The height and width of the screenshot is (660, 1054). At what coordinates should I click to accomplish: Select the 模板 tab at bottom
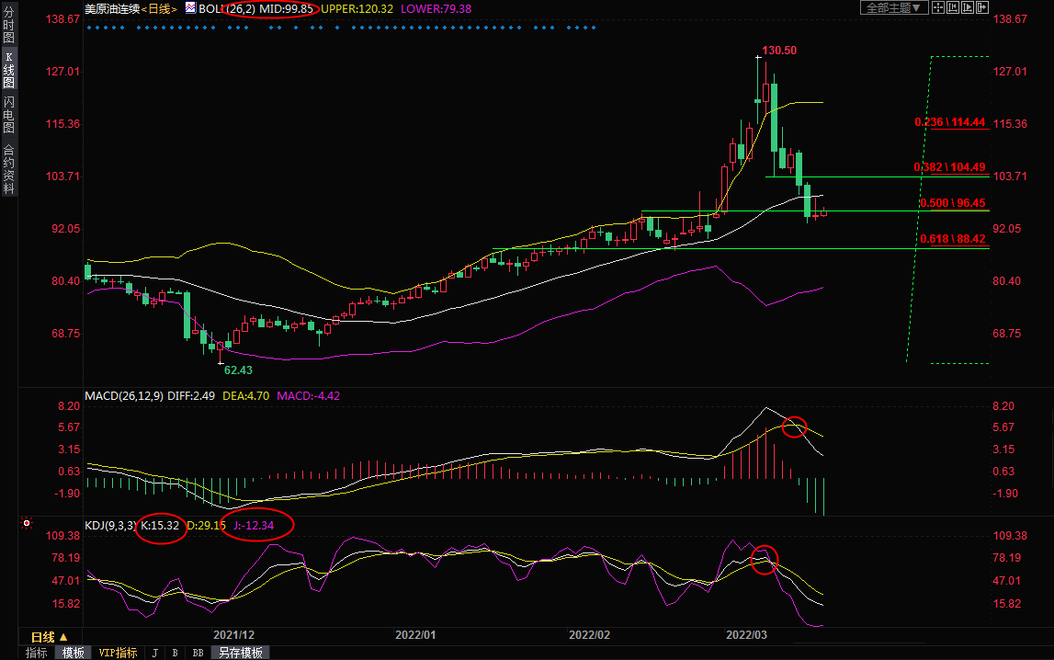pyautogui.click(x=73, y=653)
